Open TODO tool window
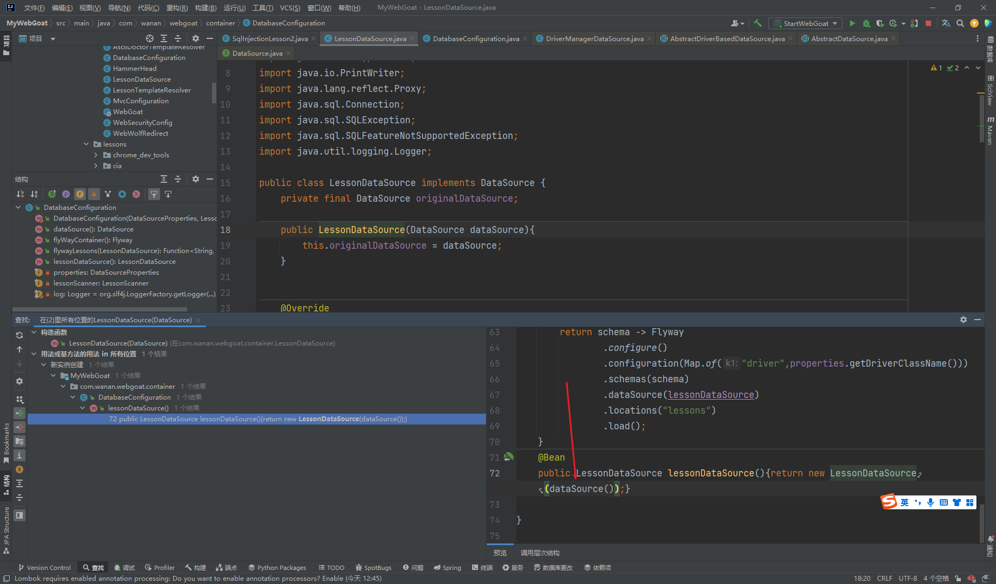The width and height of the screenshot is (996, 584). [331, 567]
